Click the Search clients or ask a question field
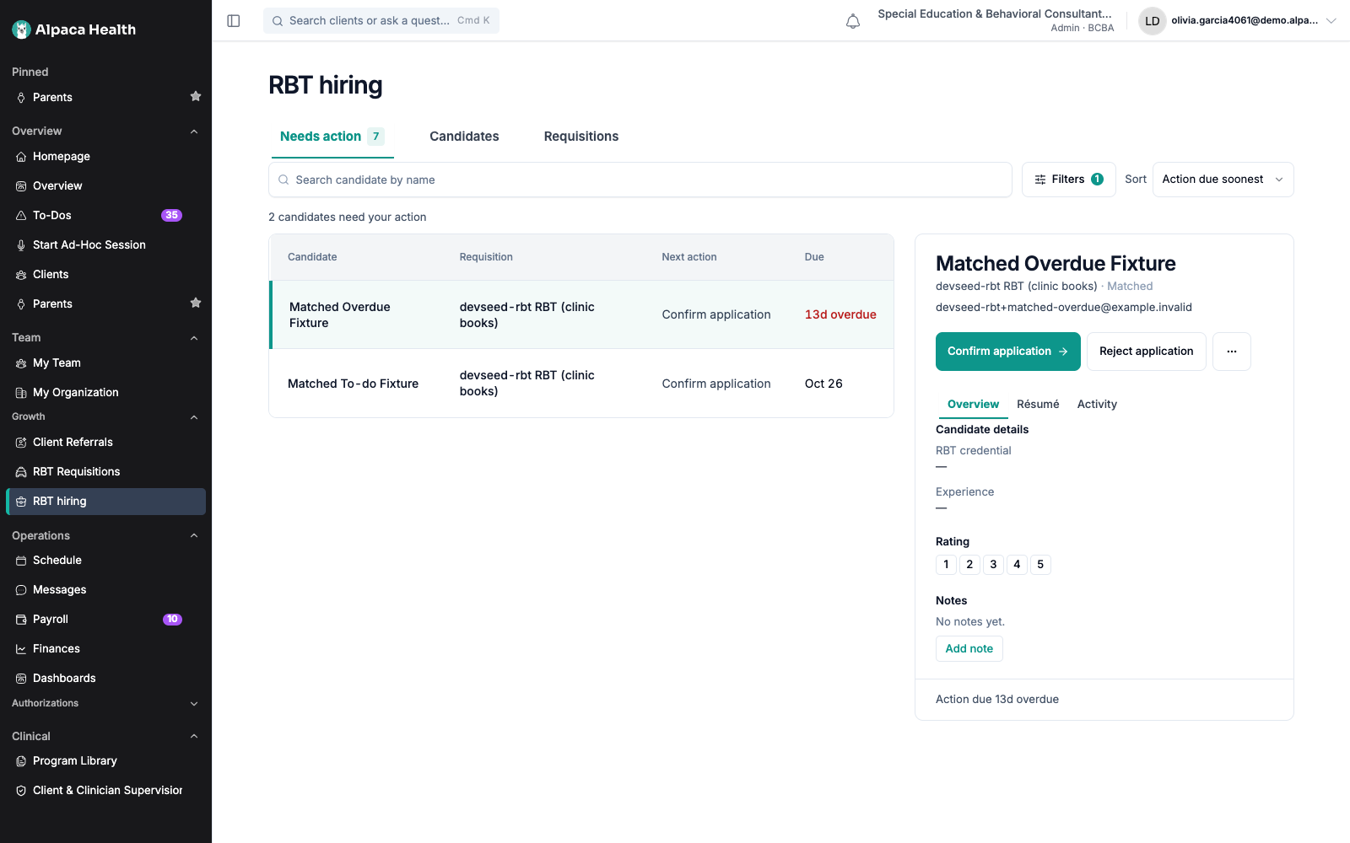 [x=381, y=21]
